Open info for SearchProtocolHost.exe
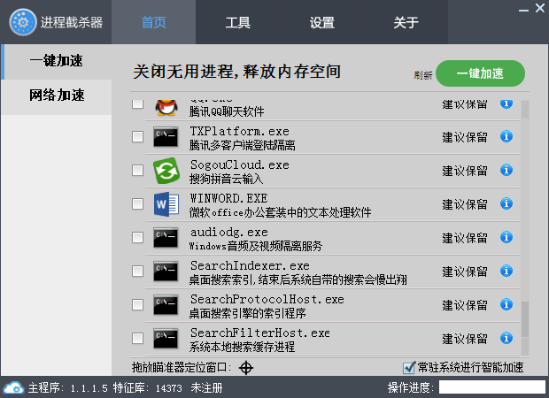The height and width of the screenshot is (398, 549). point(506,304)
